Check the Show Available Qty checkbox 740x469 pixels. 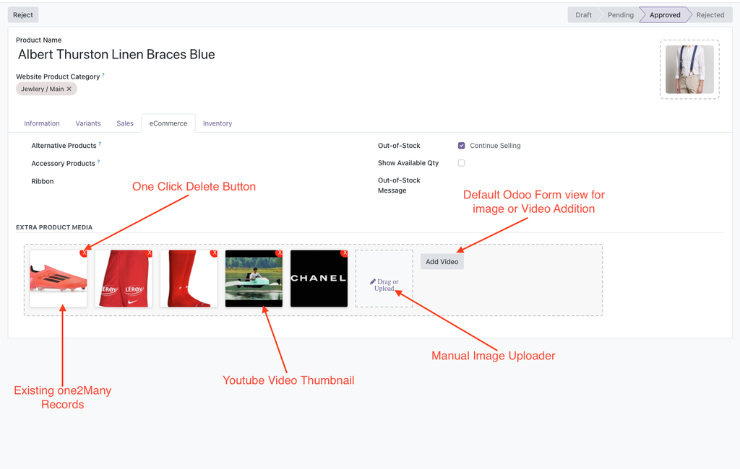tap(461, 163)
